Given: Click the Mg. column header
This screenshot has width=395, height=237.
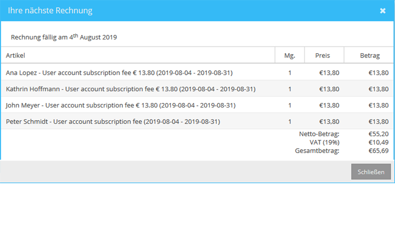Looking at the screenshot, I should 290,55.
